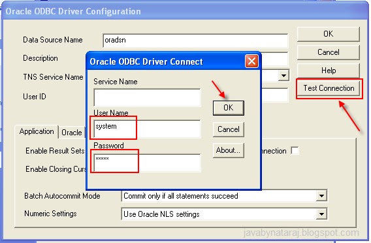Click OK in the Driver Connect dialog
Viewport: 371px width, 243px height.
pos(229,108)
